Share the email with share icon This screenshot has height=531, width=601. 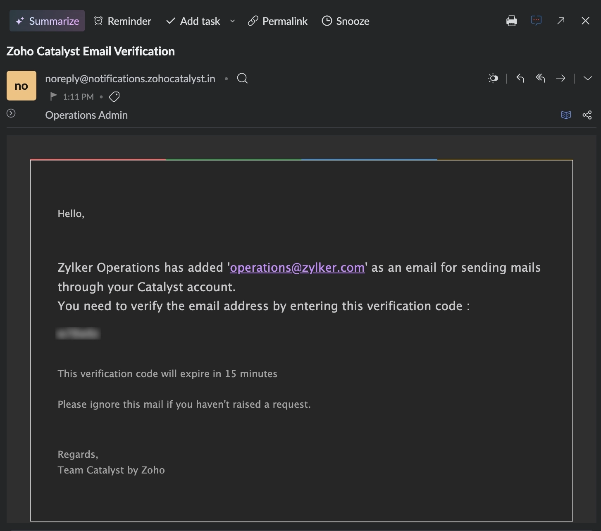587,115
